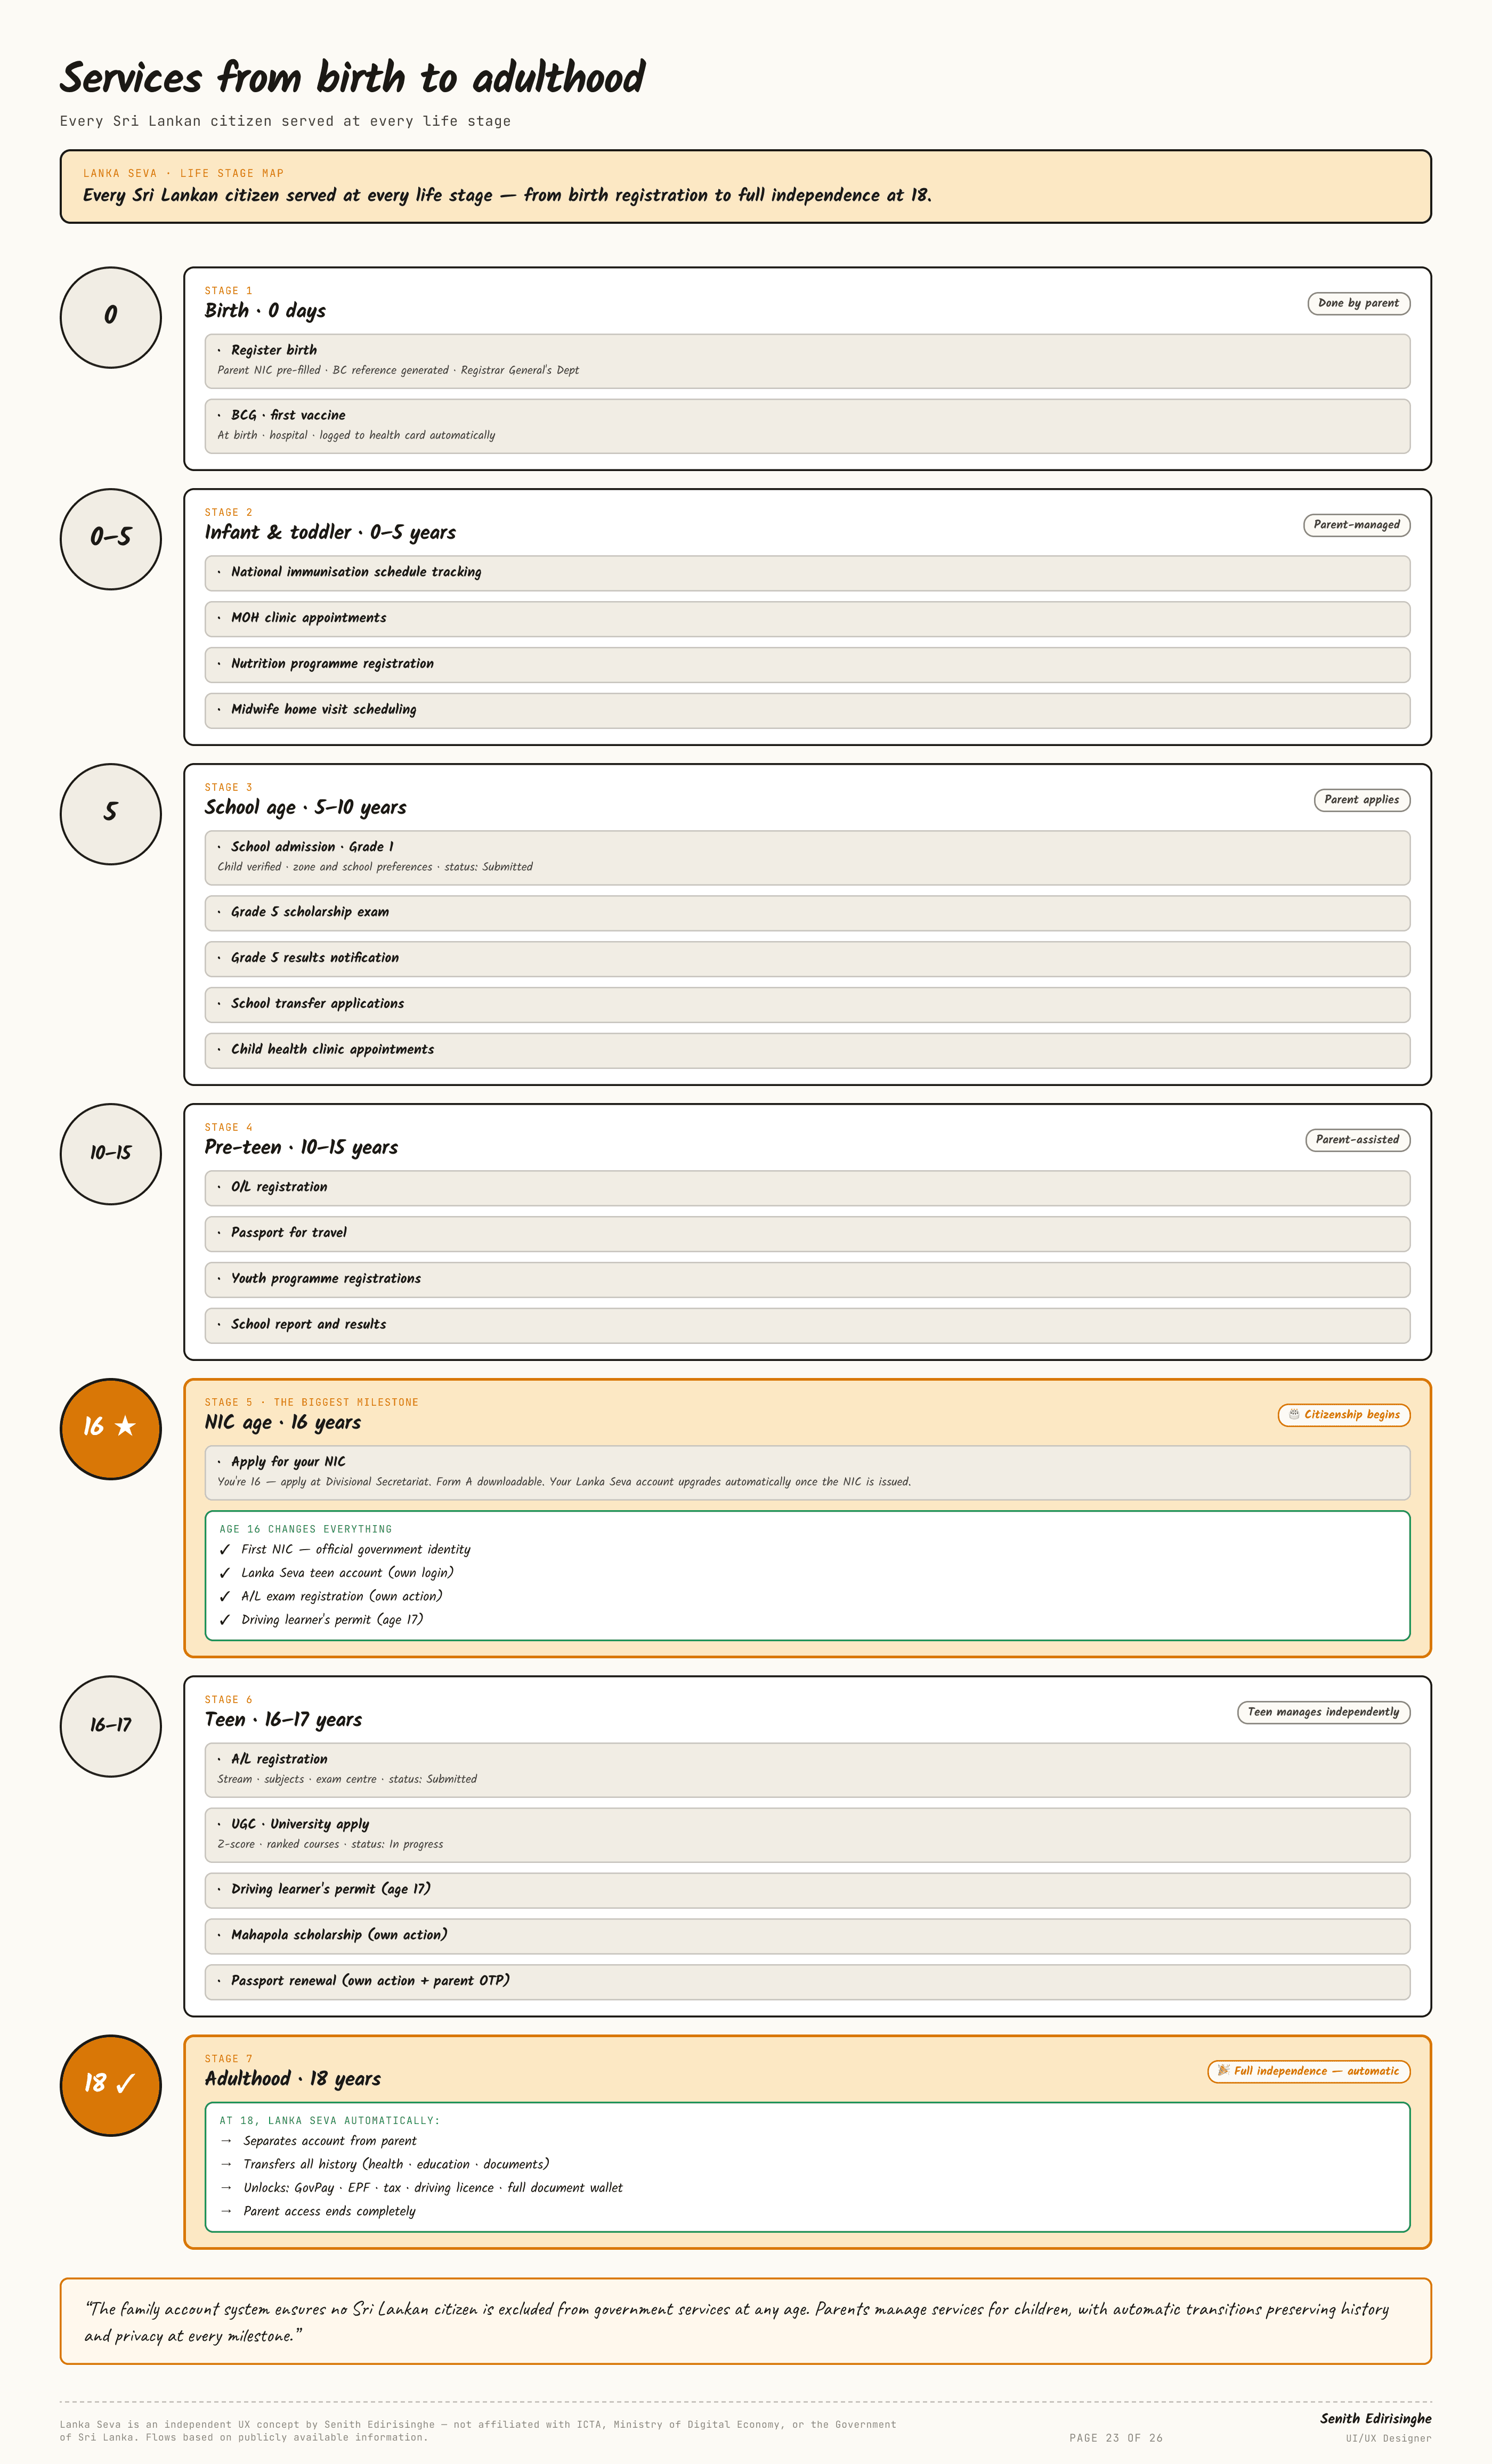
Task: Expand the UGC University apply row
Action: [807, 1835]
